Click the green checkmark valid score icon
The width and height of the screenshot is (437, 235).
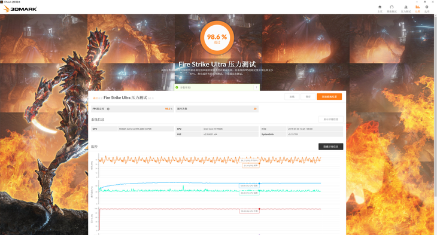click(x=177, y=87)
